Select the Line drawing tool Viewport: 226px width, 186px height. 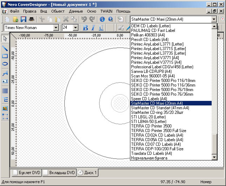(x=5, y=48)
